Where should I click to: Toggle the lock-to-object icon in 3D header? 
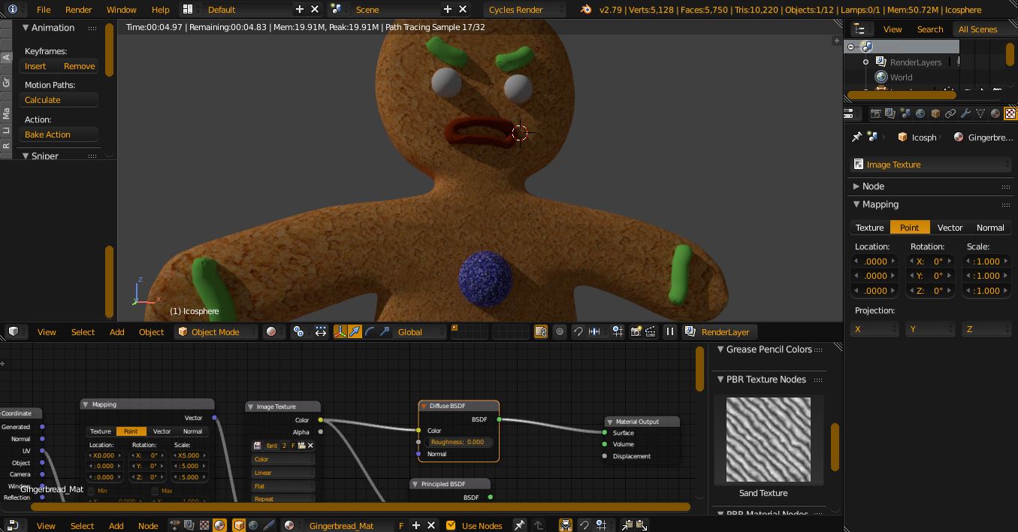point(540,331)
